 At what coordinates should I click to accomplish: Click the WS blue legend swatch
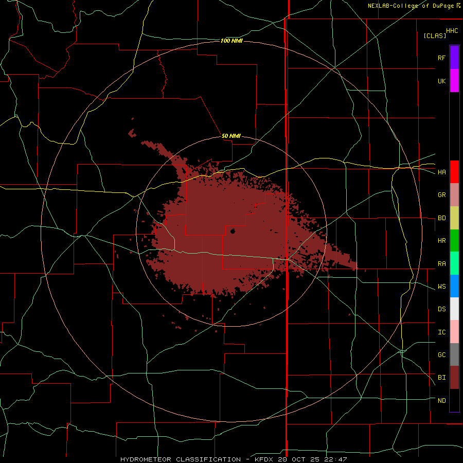454,286
